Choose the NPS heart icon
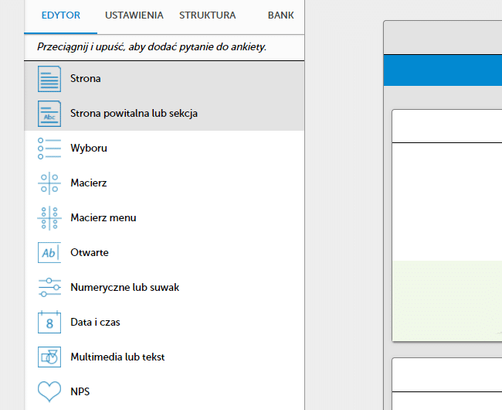Image resolution: width=502 pixels, height=410 pixels. coord(49,391)
